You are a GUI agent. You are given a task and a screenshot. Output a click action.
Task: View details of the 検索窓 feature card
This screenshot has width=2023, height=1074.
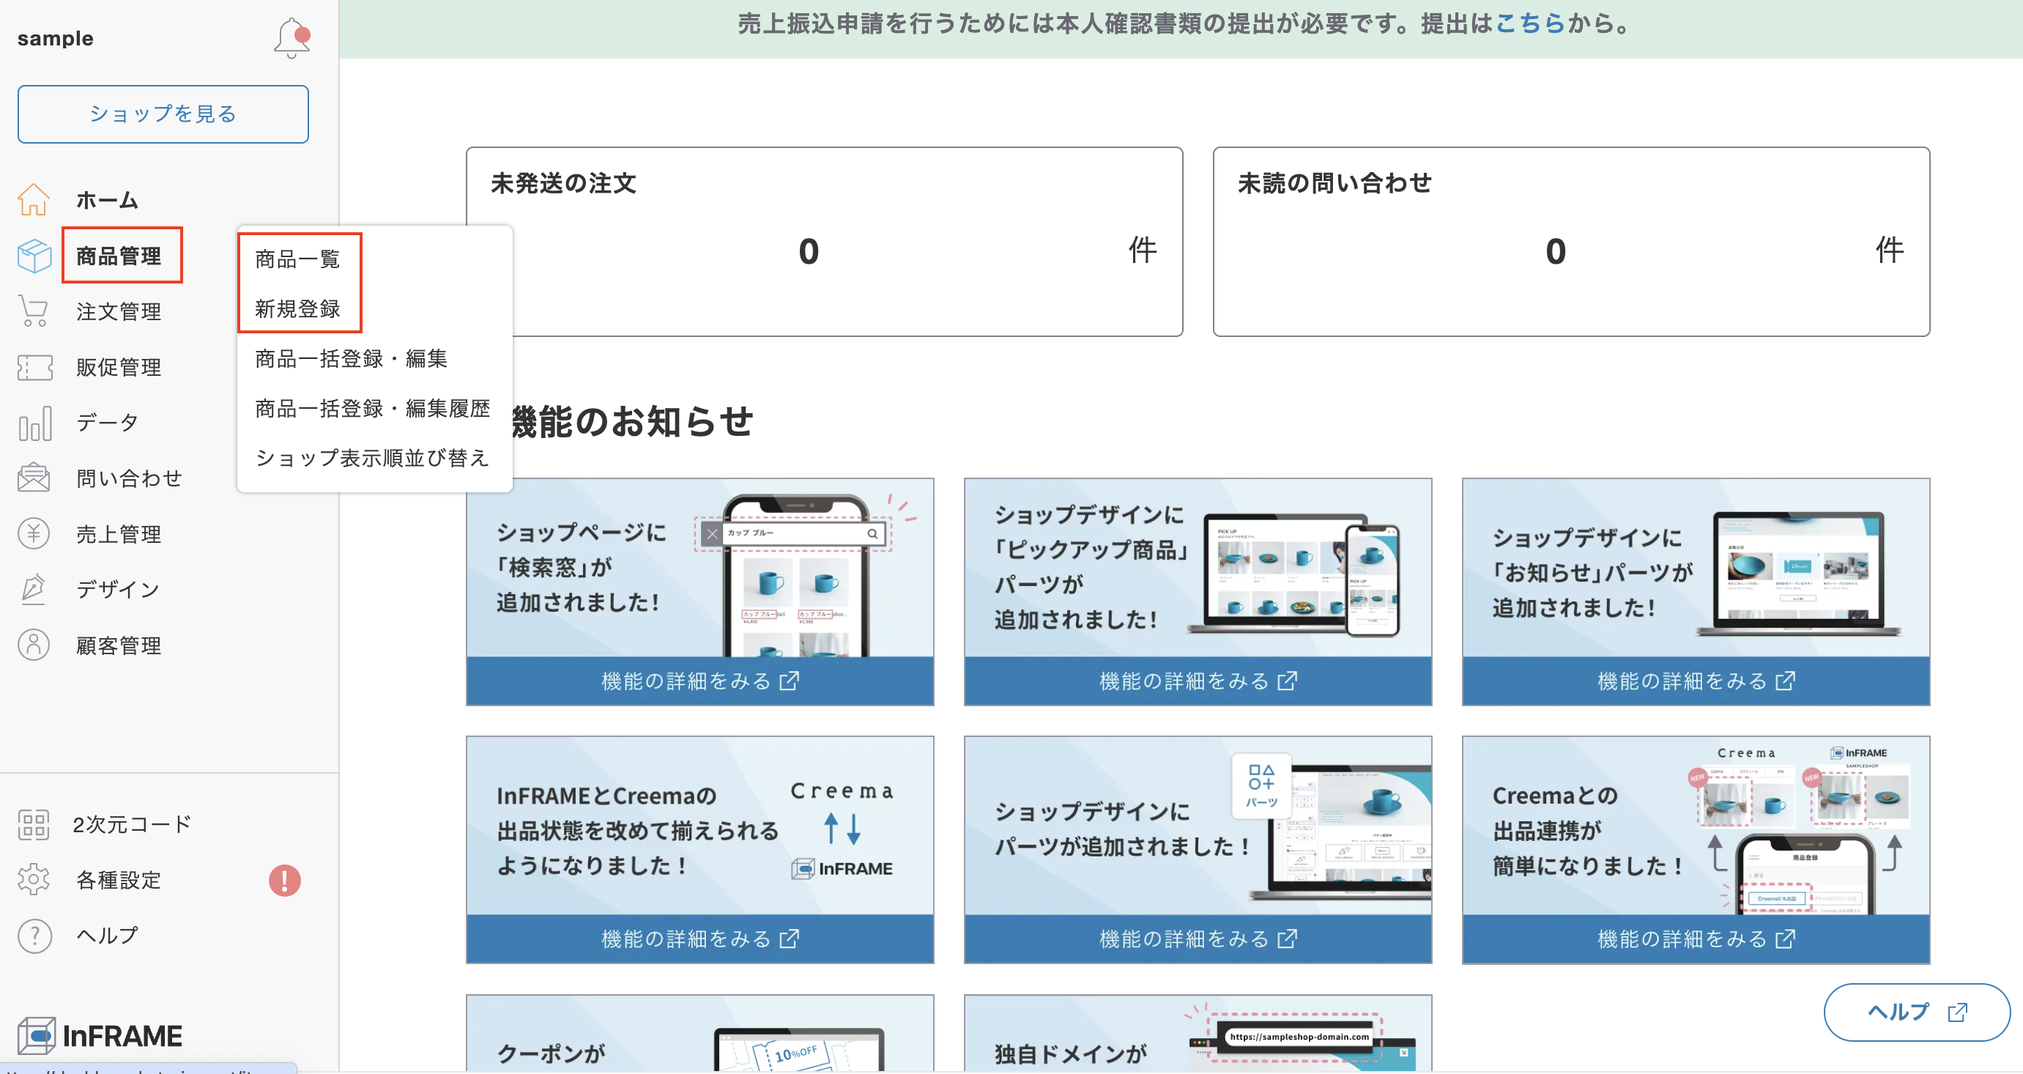point(699,681)
